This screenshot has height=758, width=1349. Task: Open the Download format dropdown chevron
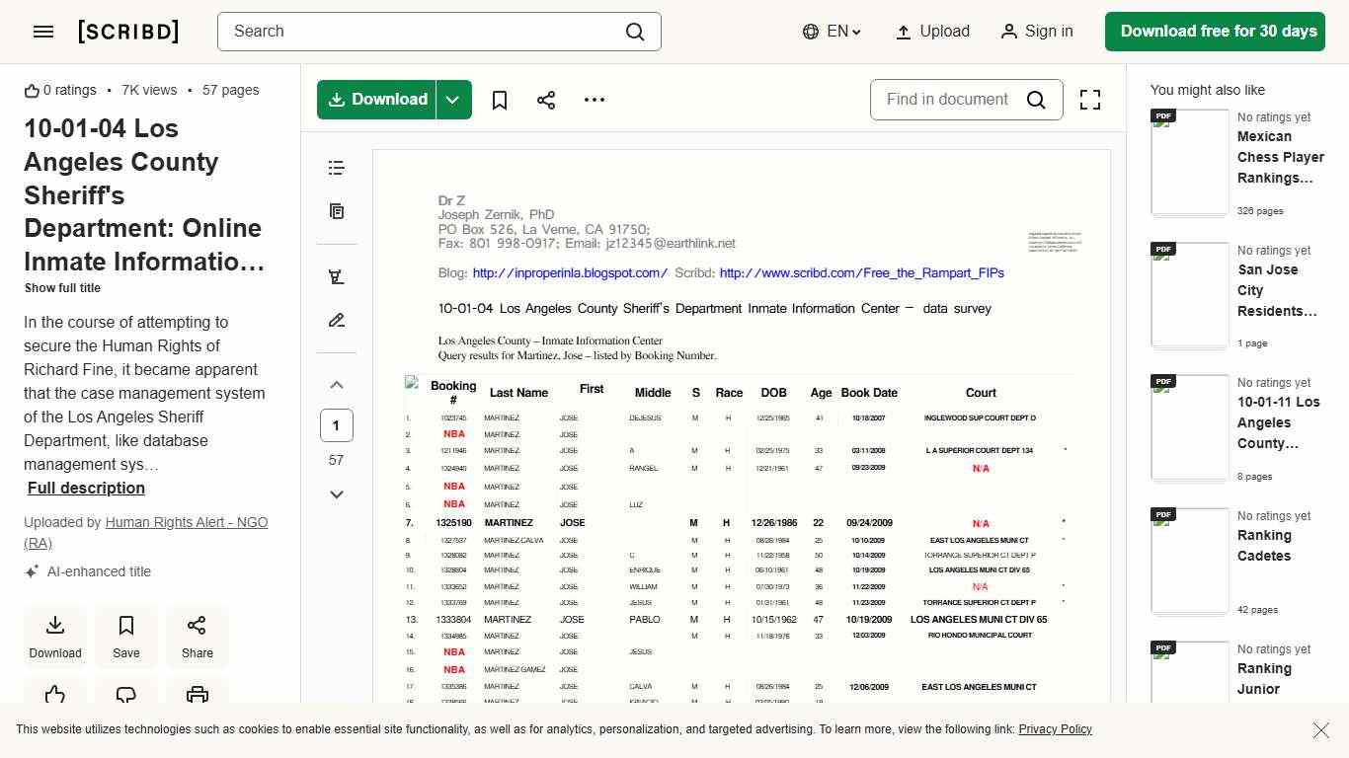(x=453, y=100)
